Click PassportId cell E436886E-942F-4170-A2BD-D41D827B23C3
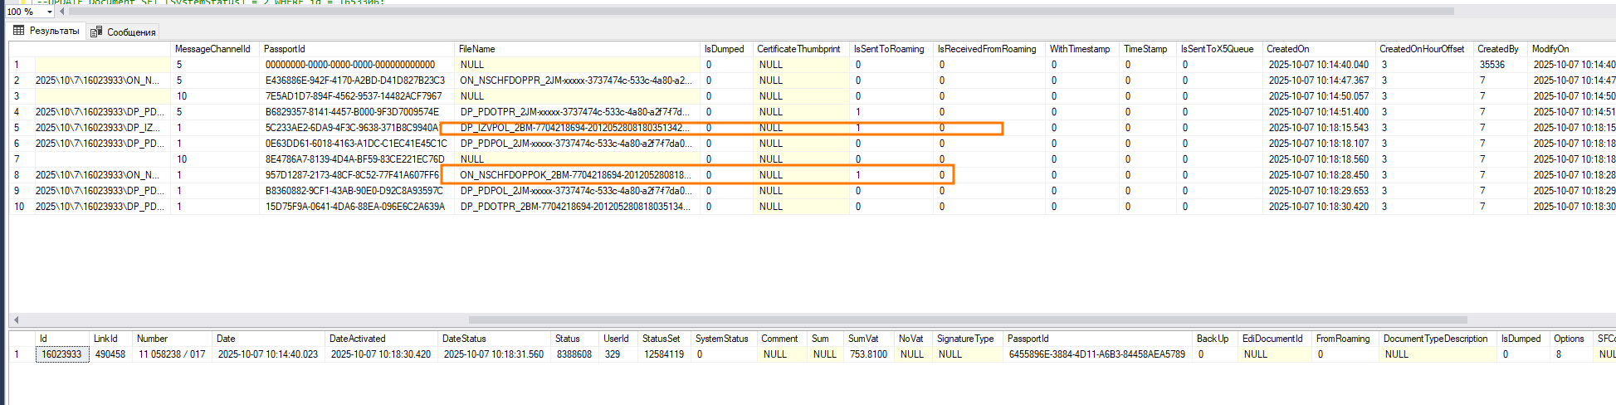Image resolution: width=1616 pixels, height=405 pixels. pos(357,81)
